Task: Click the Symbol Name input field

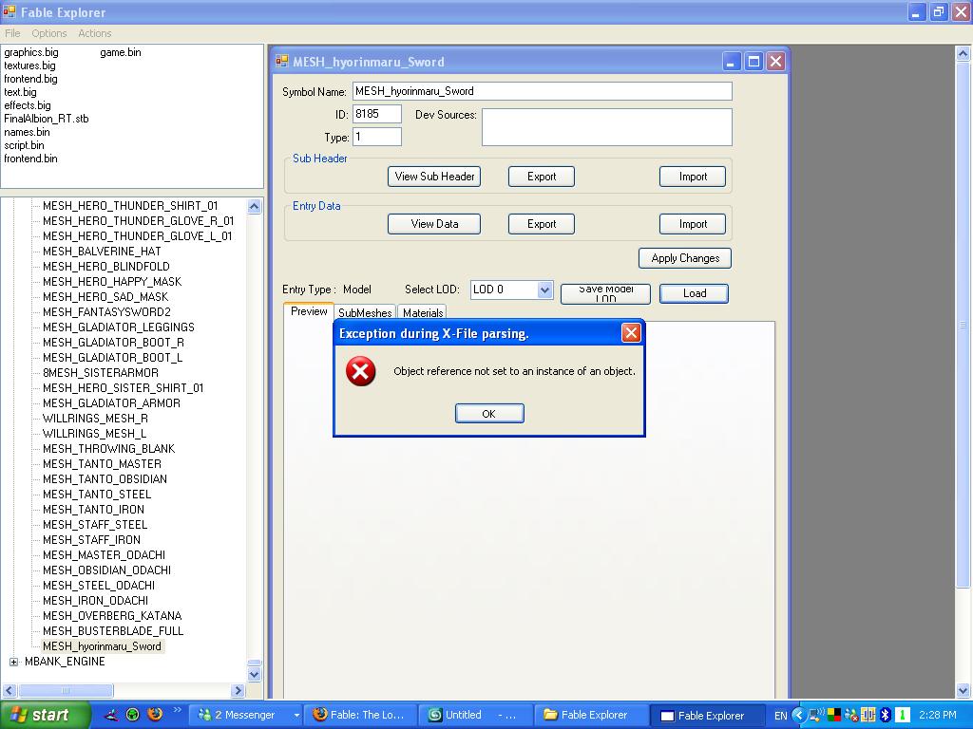Action: [542, 91]
